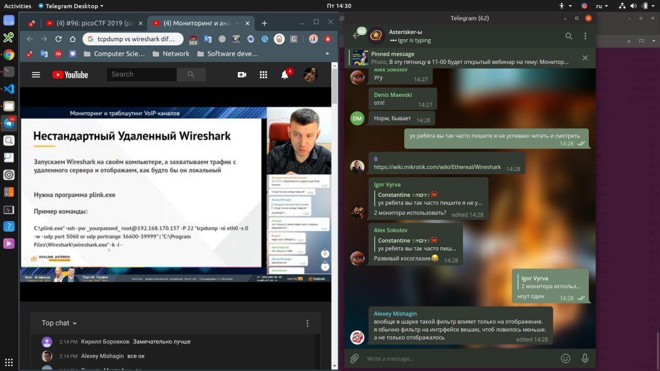Image resolution: width=660 pixels, height=371 pixels.
Task: Click the Telegram attach paperclip icon
Action: click(x=355, y=359)
